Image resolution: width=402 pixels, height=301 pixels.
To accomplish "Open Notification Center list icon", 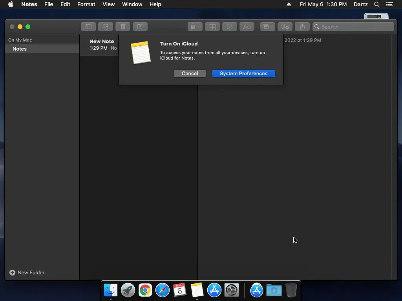I will 389,4.
